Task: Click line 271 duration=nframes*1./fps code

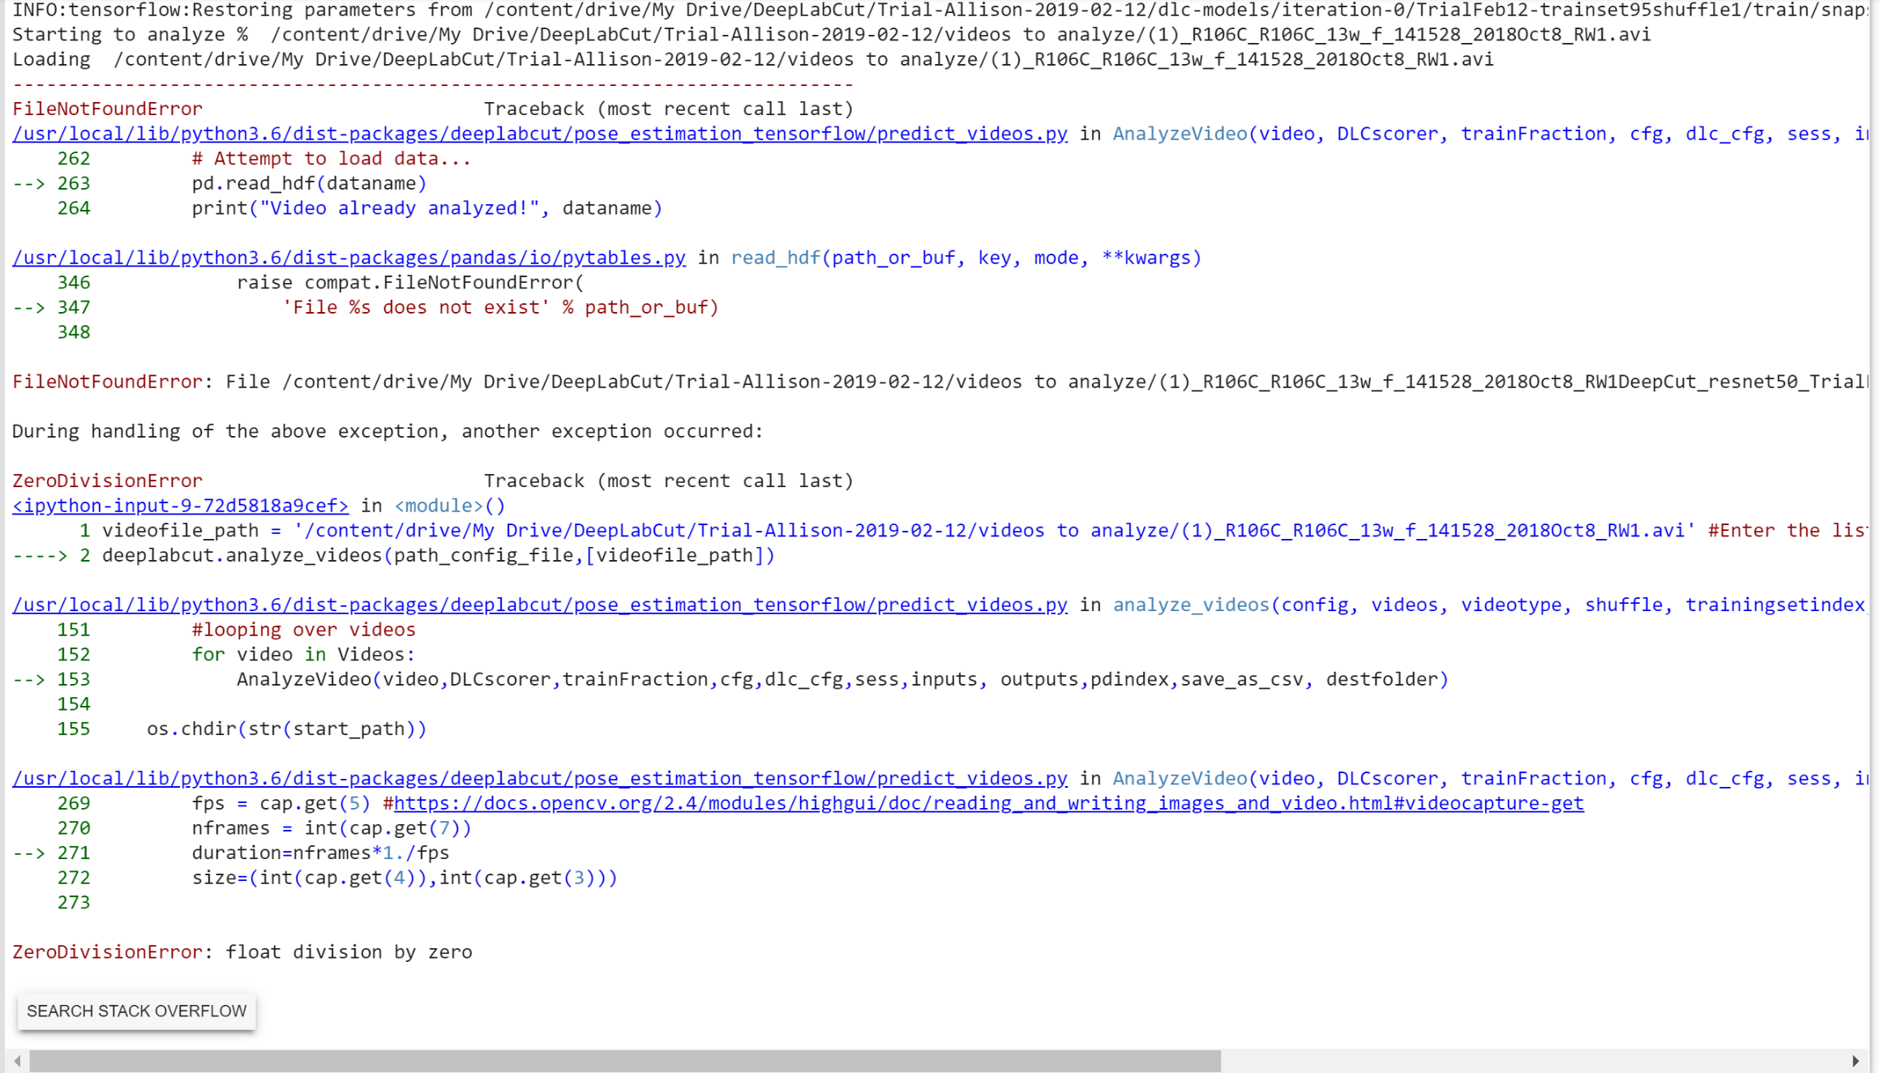Action: click(320, 853)
